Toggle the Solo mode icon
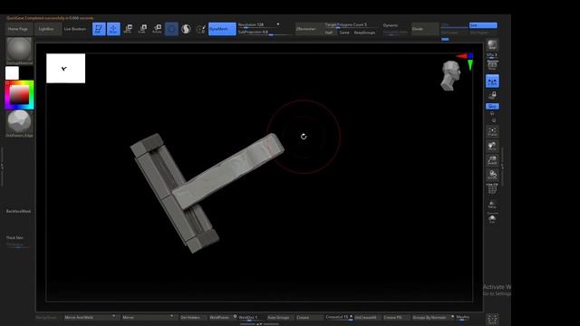 (492, 219)
